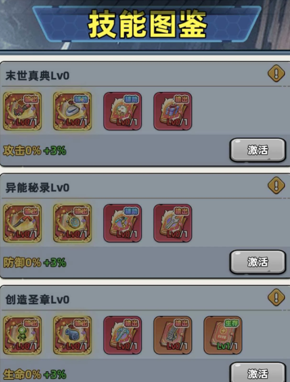Tap the 生存 medical book at Lv1/1
The image size is (290, 382).
coord(223,335)
